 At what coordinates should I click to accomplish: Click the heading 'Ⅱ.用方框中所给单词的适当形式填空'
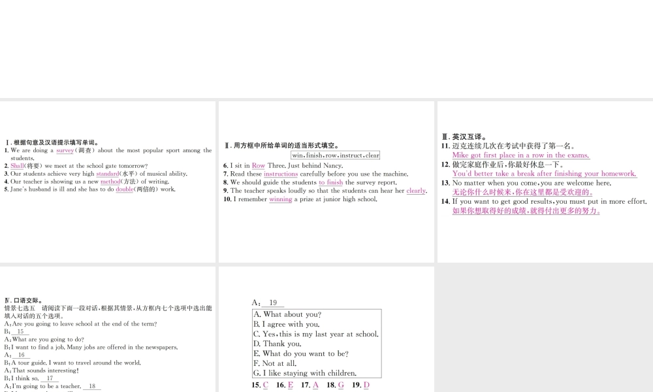(282, 146)
